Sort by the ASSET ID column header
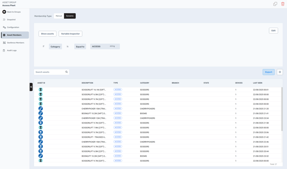 (41, 83)
